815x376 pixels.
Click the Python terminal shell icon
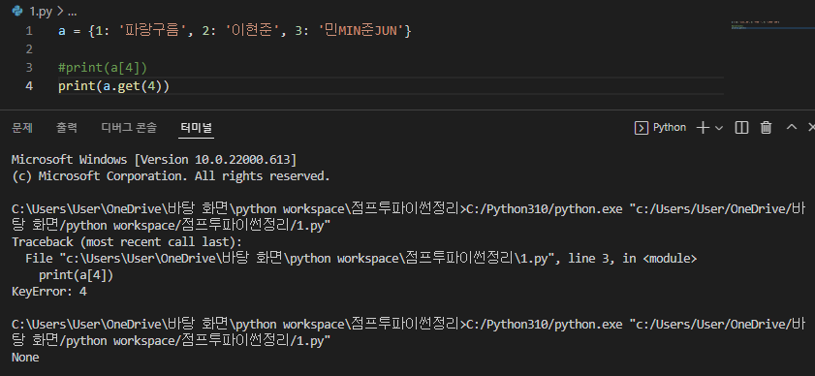642,128
